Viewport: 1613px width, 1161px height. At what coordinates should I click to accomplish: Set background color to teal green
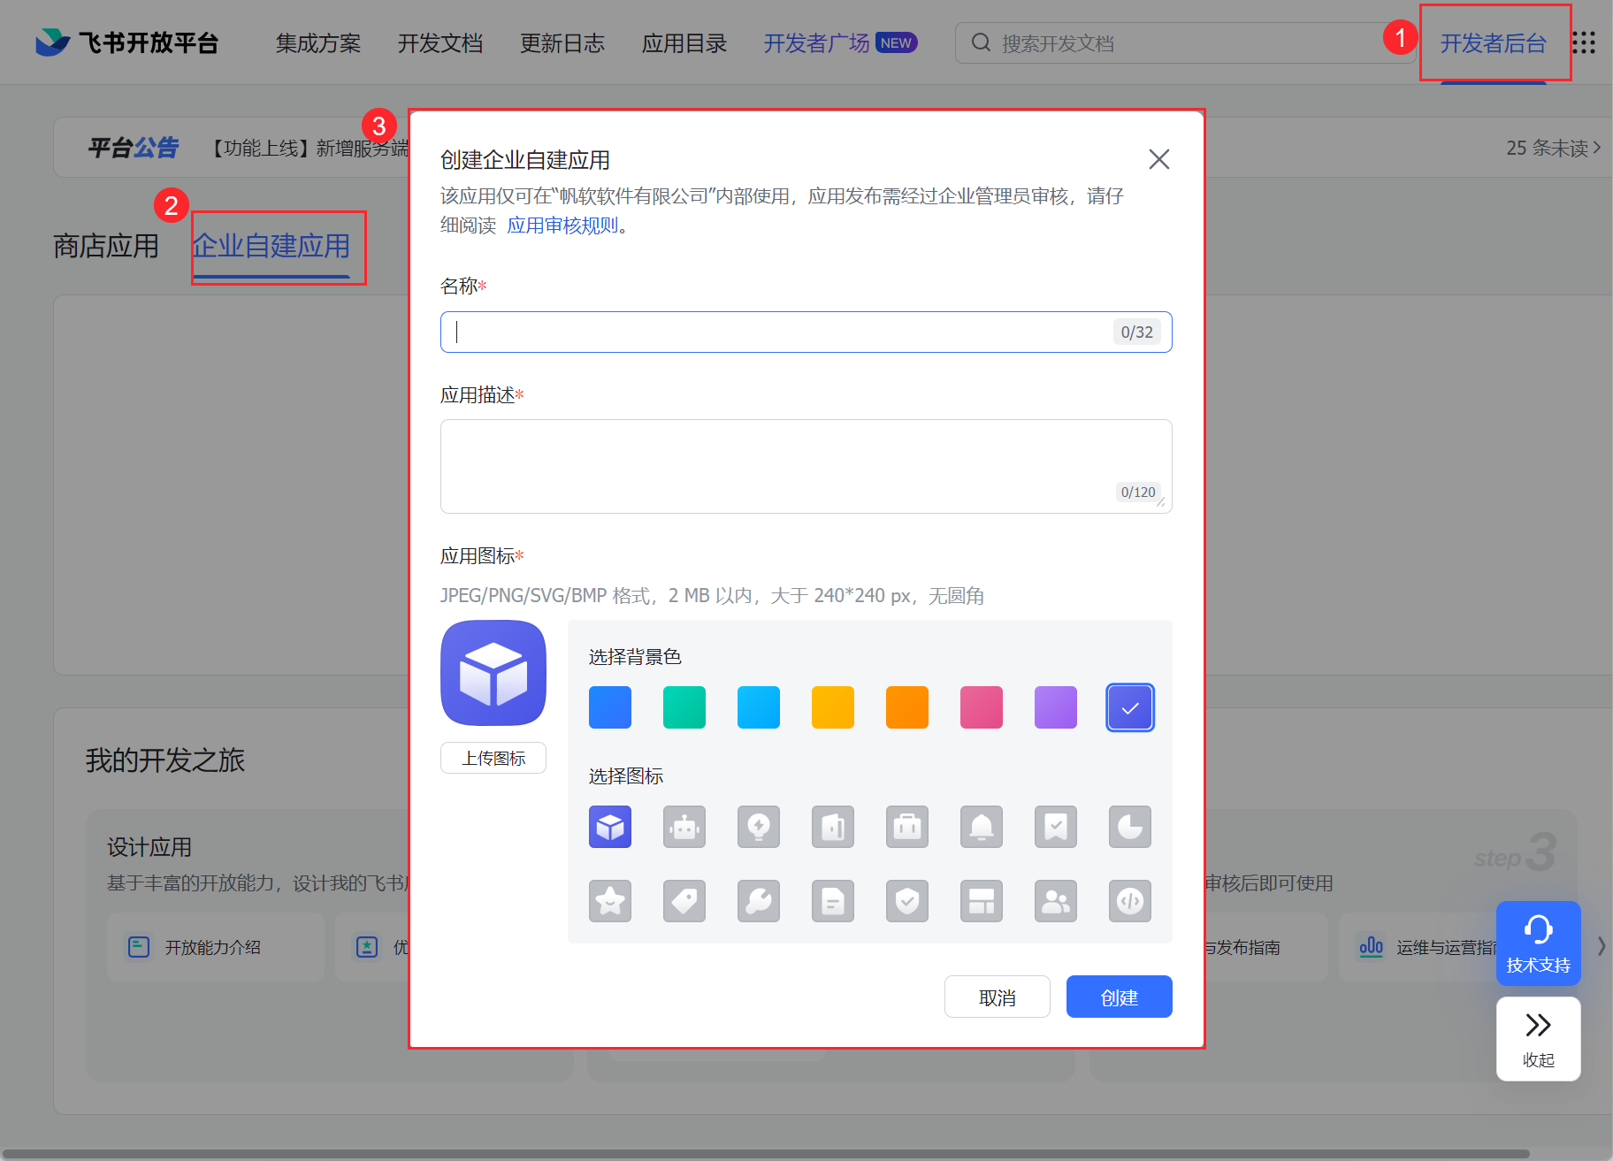684,707
